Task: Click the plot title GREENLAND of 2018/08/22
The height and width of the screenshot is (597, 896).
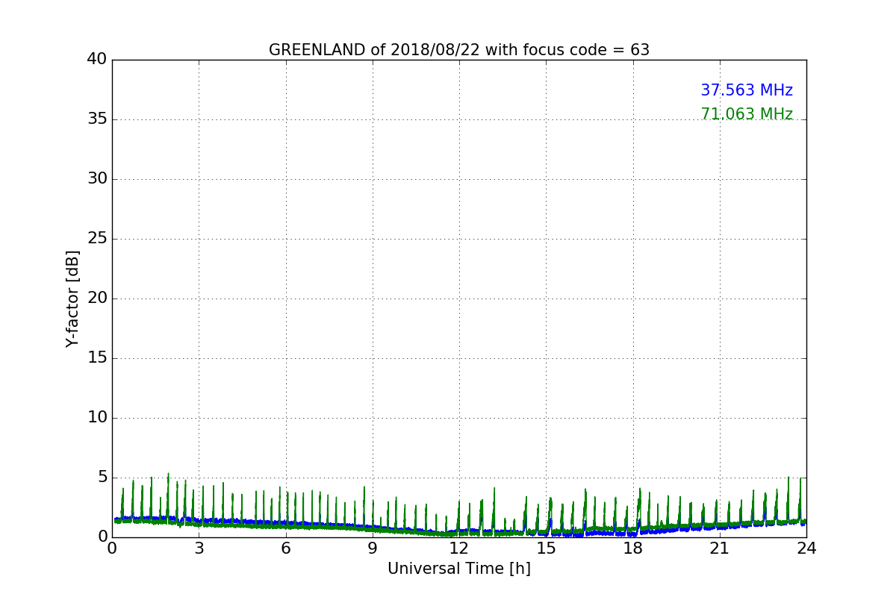Action: pyautogui.click(x=459, y=50)
